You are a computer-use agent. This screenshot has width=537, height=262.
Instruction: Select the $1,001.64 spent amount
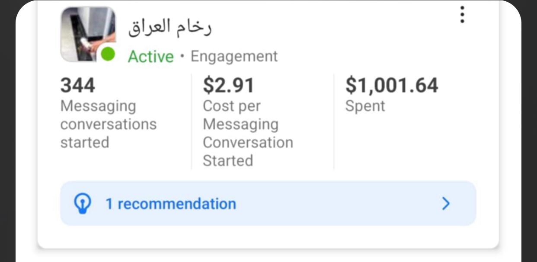pos(391,85)
